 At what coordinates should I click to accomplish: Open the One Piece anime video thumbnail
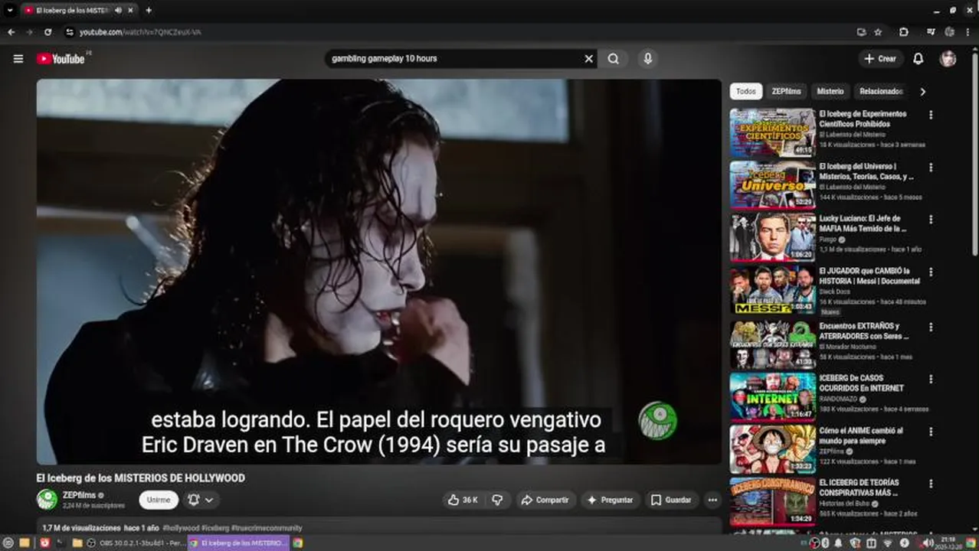coord(772,448)
